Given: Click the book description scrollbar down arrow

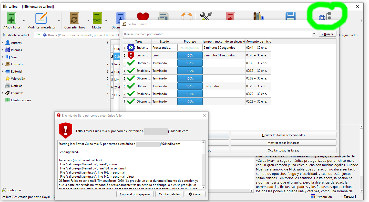Looking at the screenshot, I should pos(362,191).
